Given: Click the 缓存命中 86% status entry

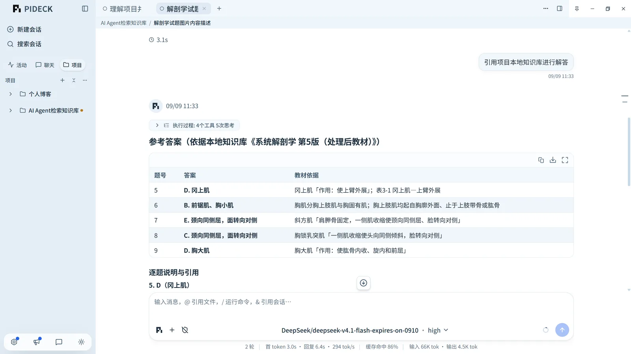Looking at the screenshot, I should (x=382, y=347).
